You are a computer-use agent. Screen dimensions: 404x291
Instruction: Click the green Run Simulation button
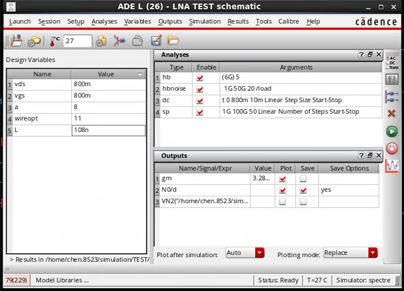(391, 132)
